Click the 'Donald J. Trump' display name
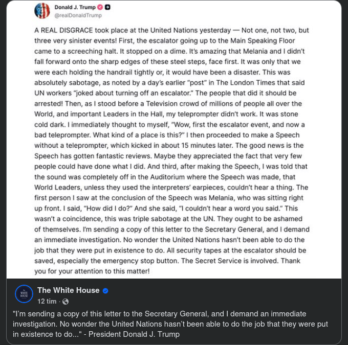348x345 pixels. (75, 7)
